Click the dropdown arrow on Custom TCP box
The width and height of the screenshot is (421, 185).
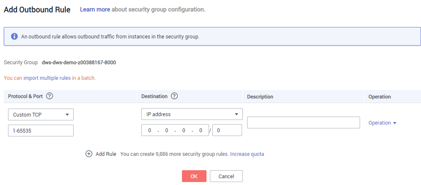click(x=67, y=114)
